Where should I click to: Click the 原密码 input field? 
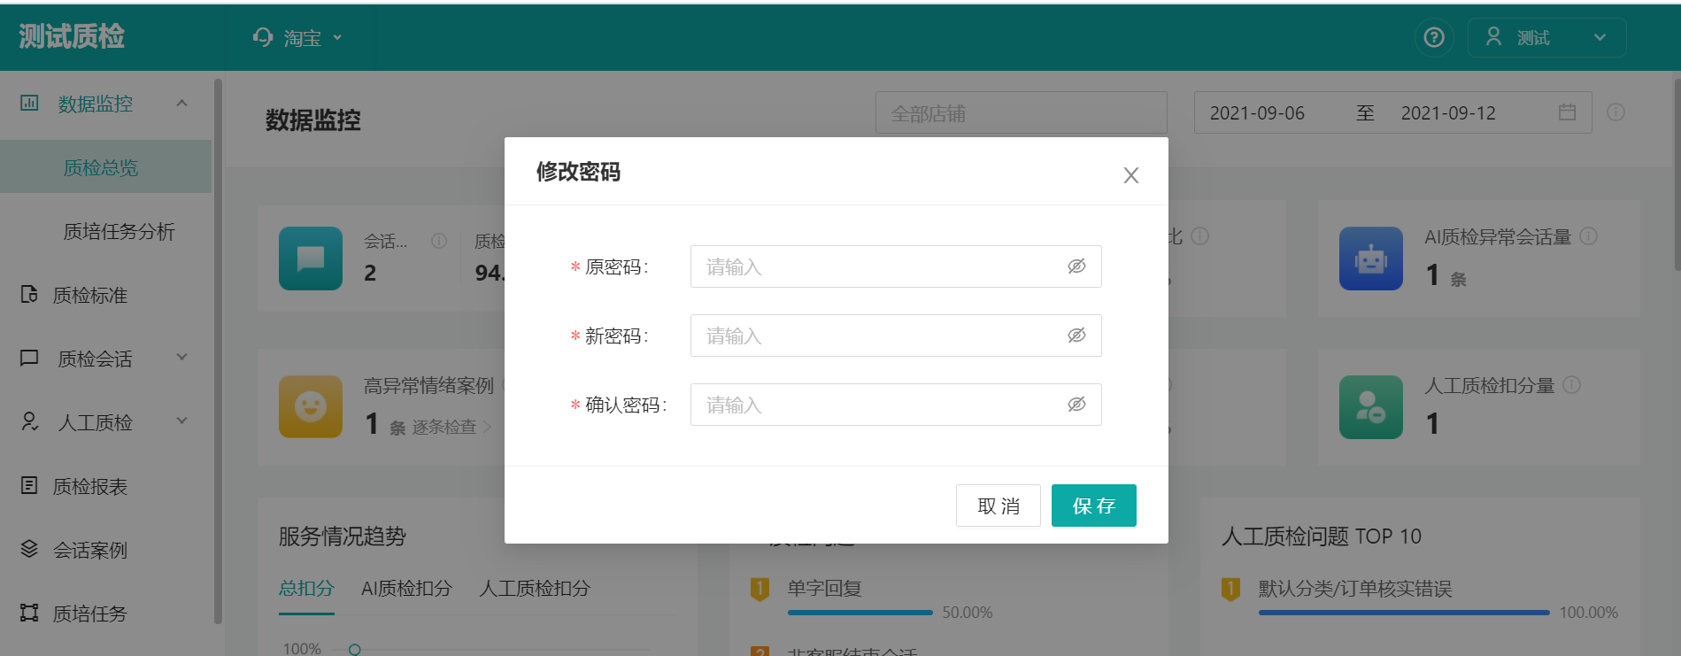click(896, 266)
